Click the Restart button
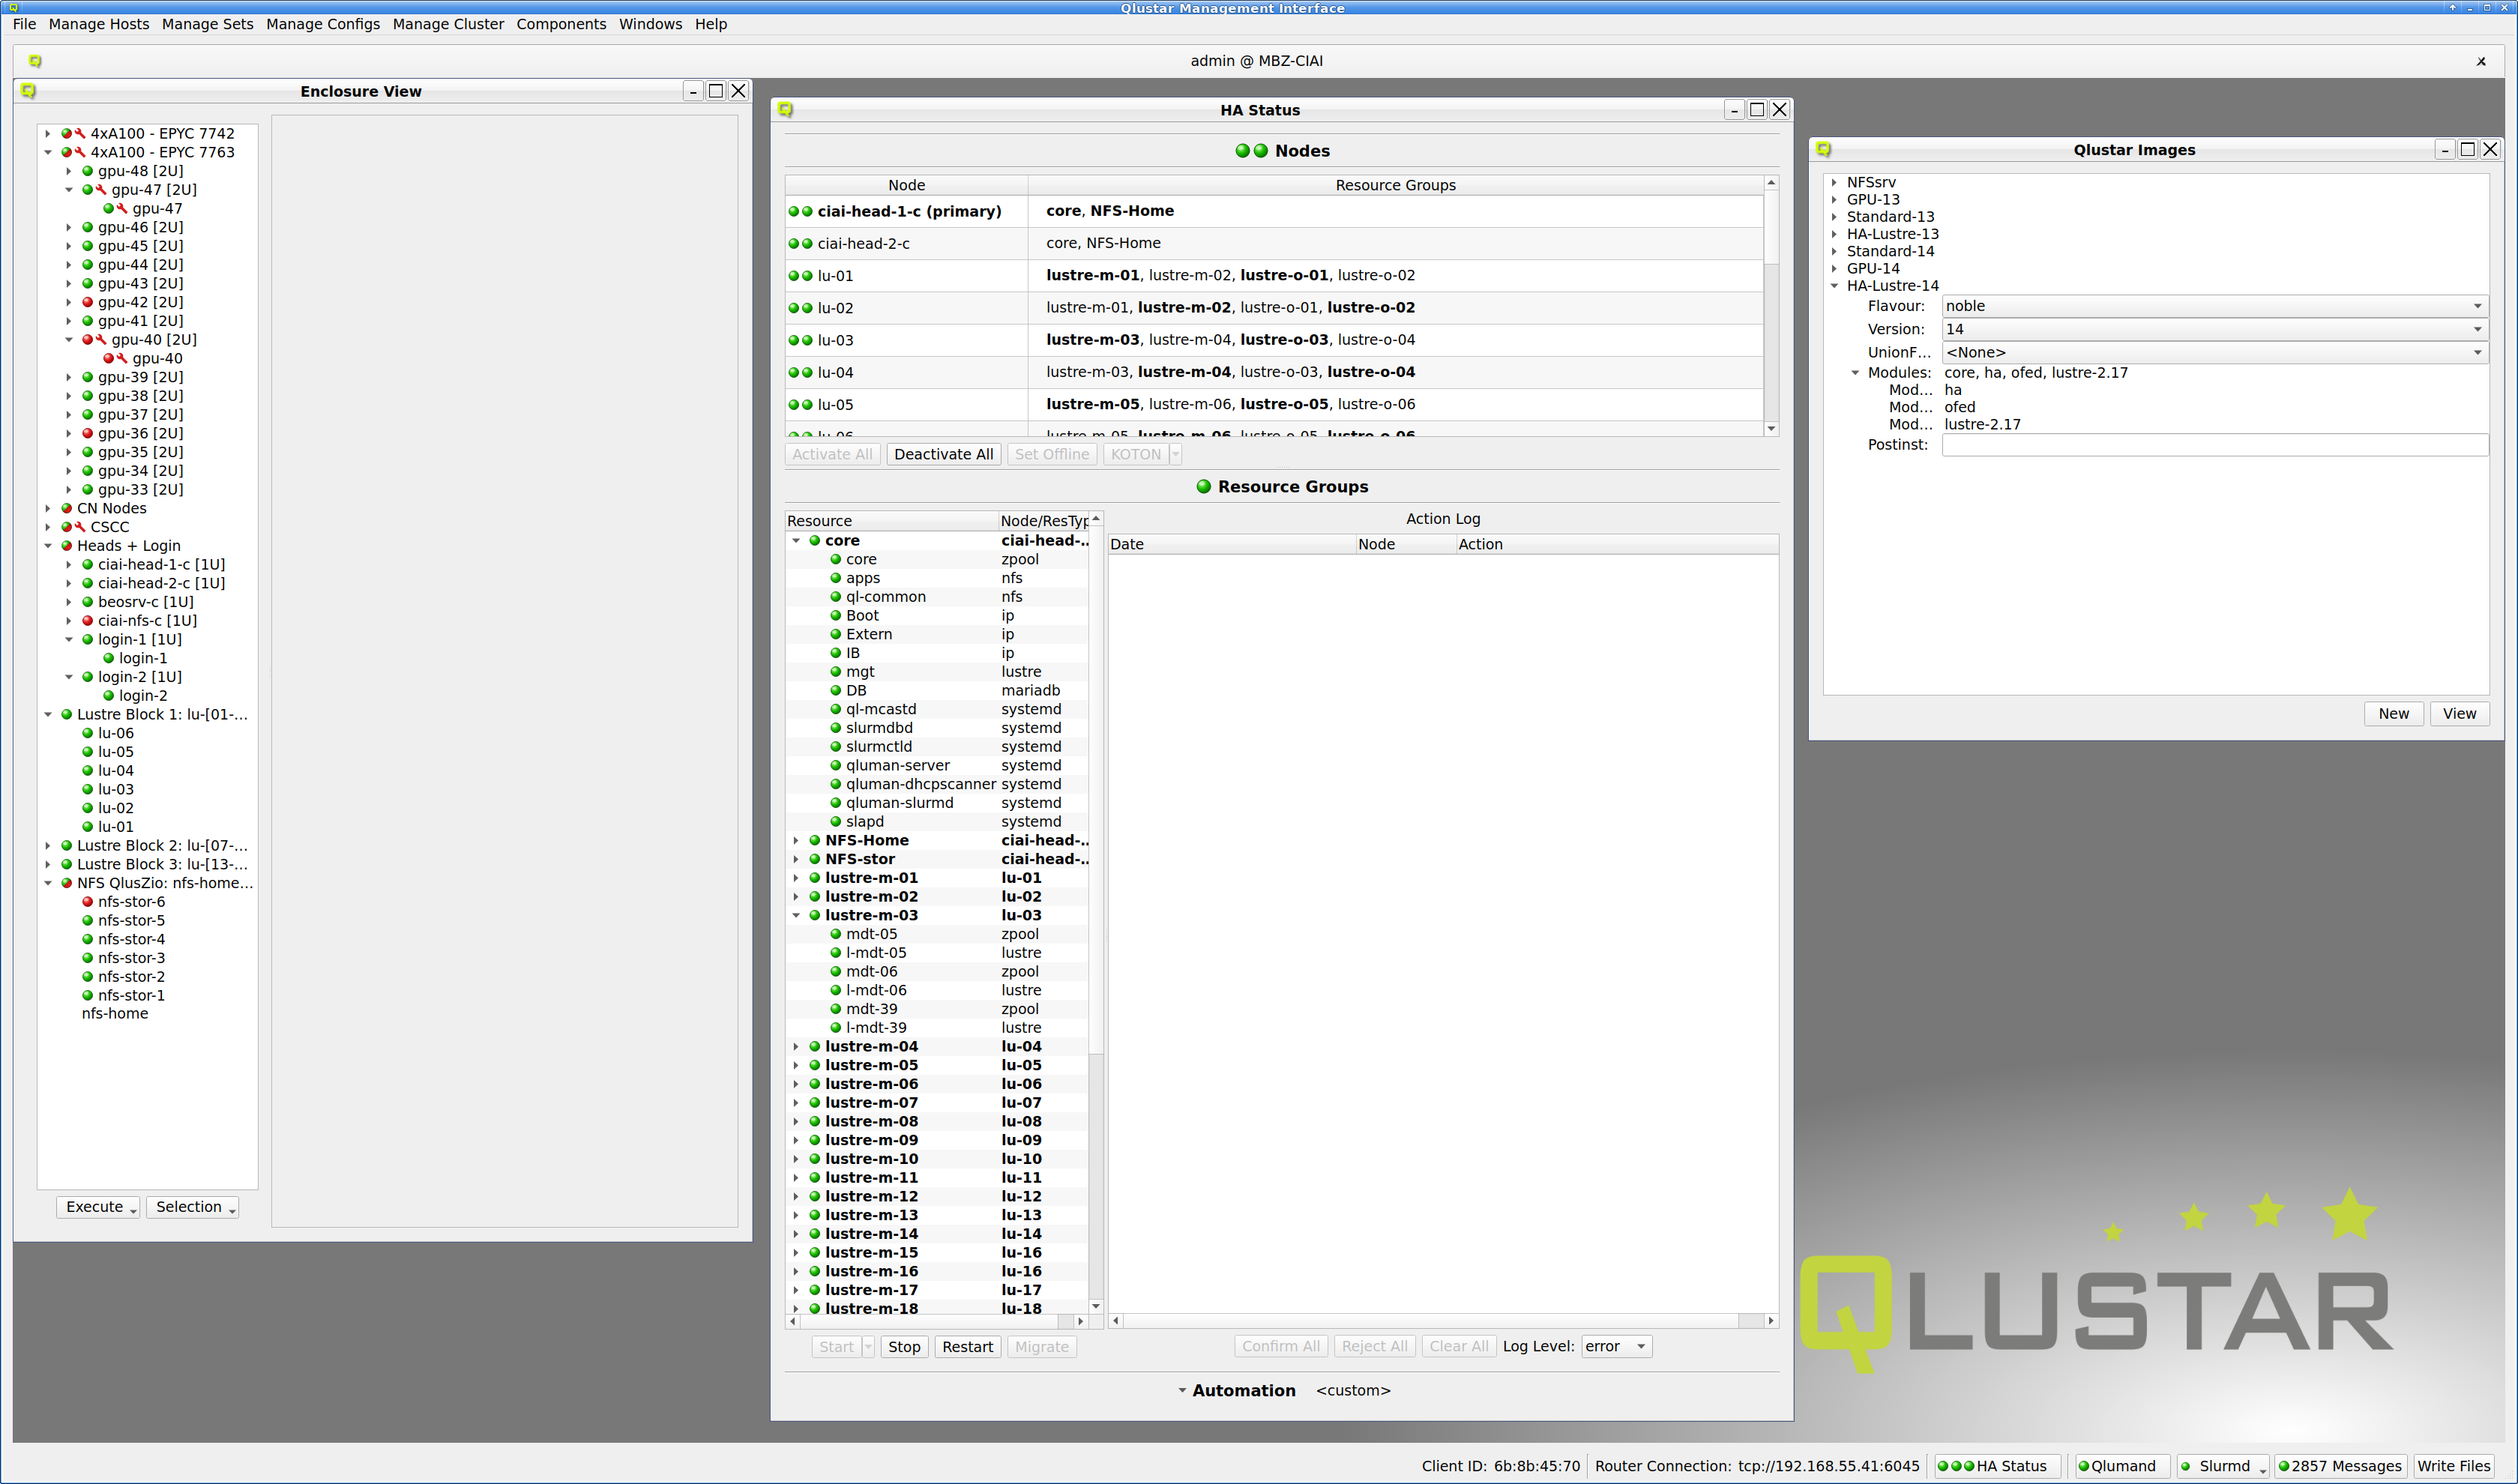Viewport: 2518px width, 1484px height. click(x=967, y=1347)
